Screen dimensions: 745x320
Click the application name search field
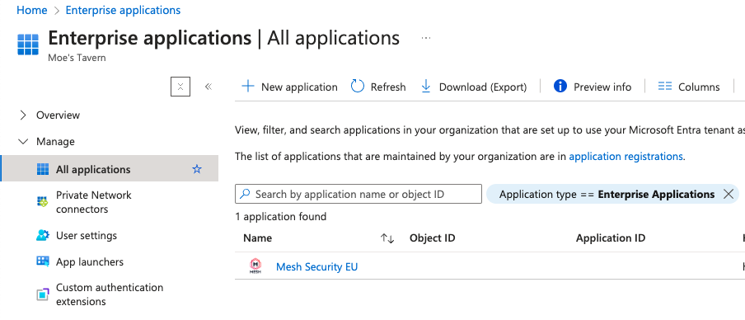coord(358,194)
